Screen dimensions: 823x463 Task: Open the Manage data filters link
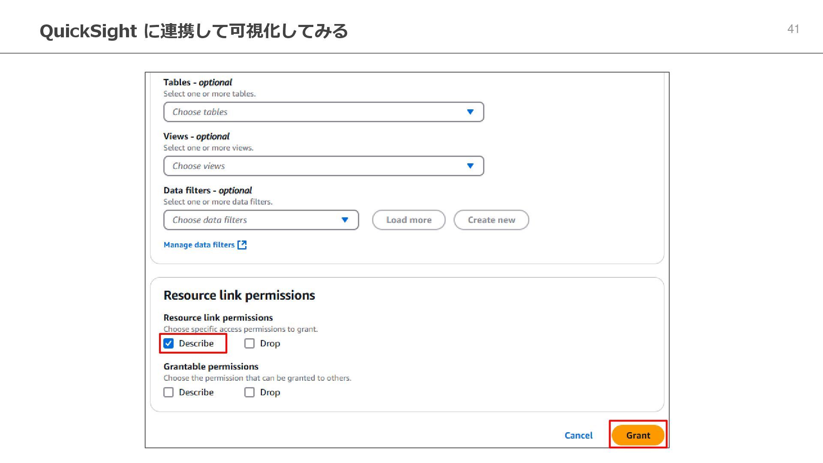(199, 245)
